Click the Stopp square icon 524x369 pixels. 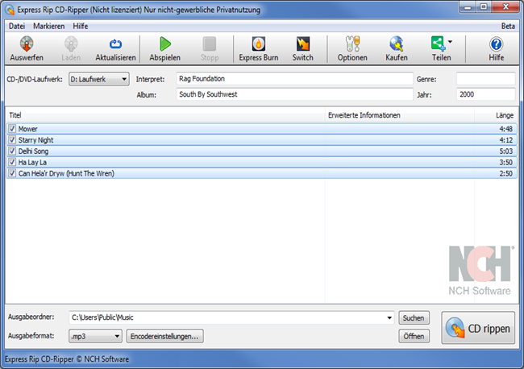click(x=210, y=44)
